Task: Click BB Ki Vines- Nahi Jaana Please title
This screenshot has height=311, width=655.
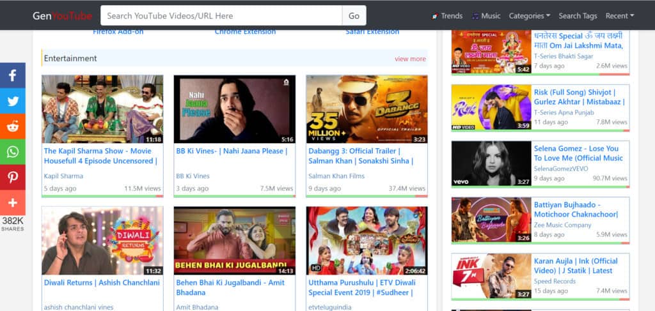Action: [x=232, y=151]
